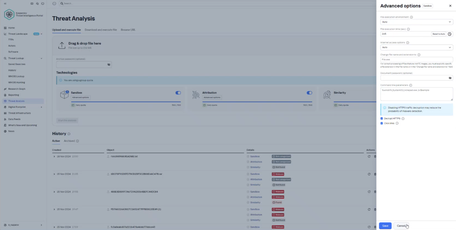Toggle the Attribution technology switch
This screenshot has height=230, width=456.
(x=309, y=93)
